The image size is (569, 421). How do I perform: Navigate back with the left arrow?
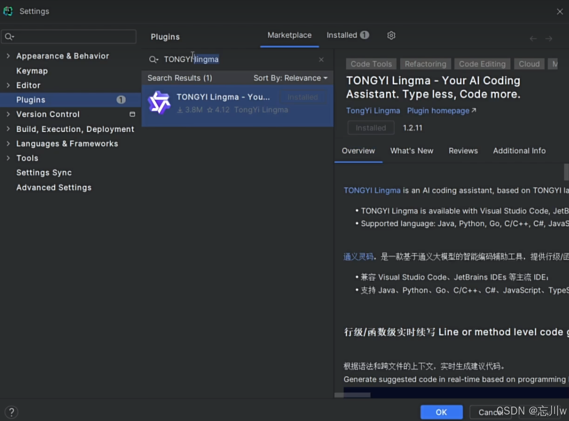[533, 39]
